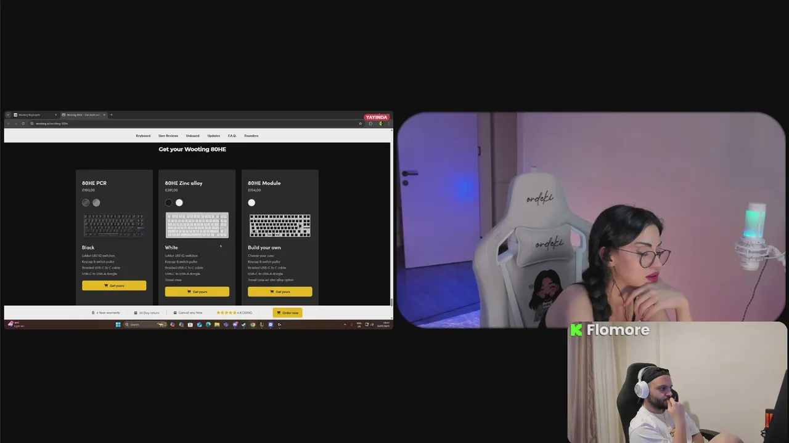Image resolution: width=789 pixels, height=443 pixels.
Task: Go forward in the browser
Action: click(15, 124)
